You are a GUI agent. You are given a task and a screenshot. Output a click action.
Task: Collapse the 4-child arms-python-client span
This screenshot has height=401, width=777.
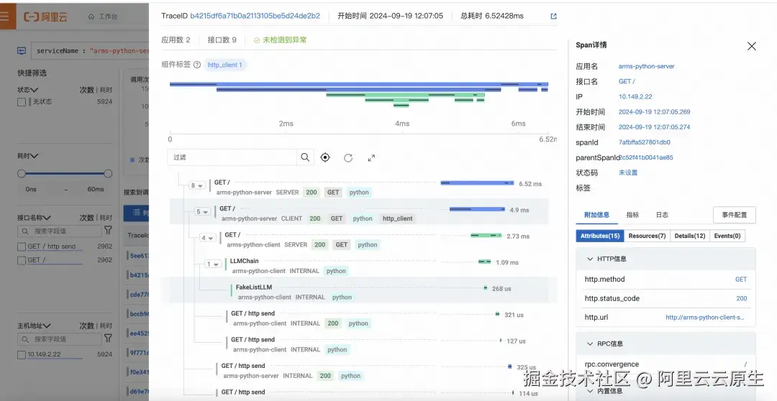(207, 238)
